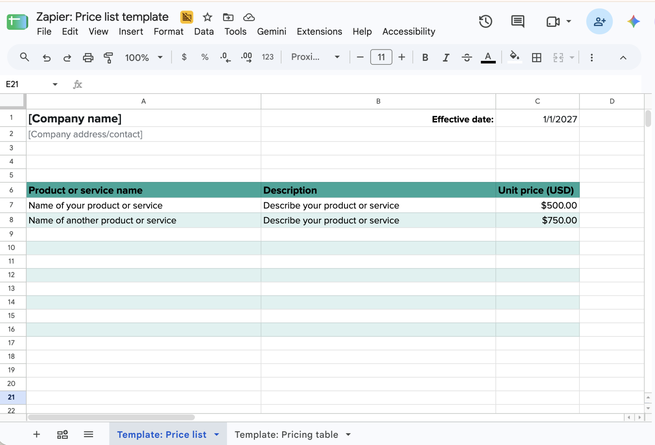Expand Meet call options arrow
655x445 pixels.
[569, 22]
